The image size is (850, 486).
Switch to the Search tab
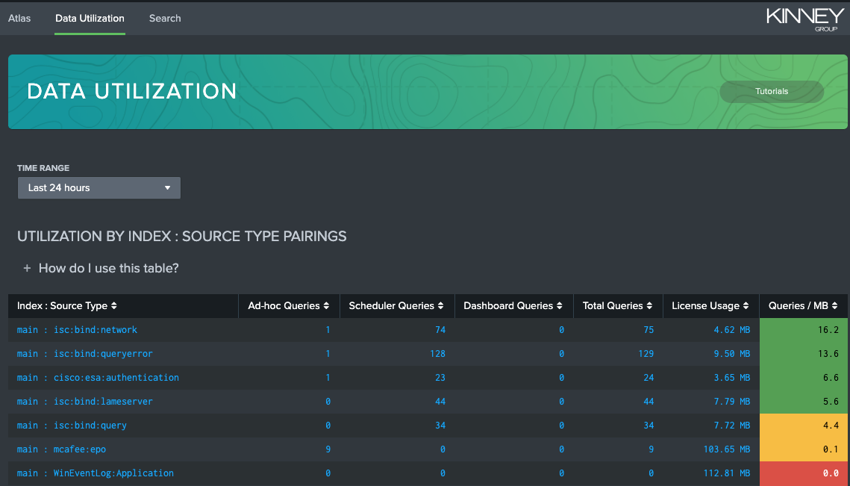coord(164,18)
